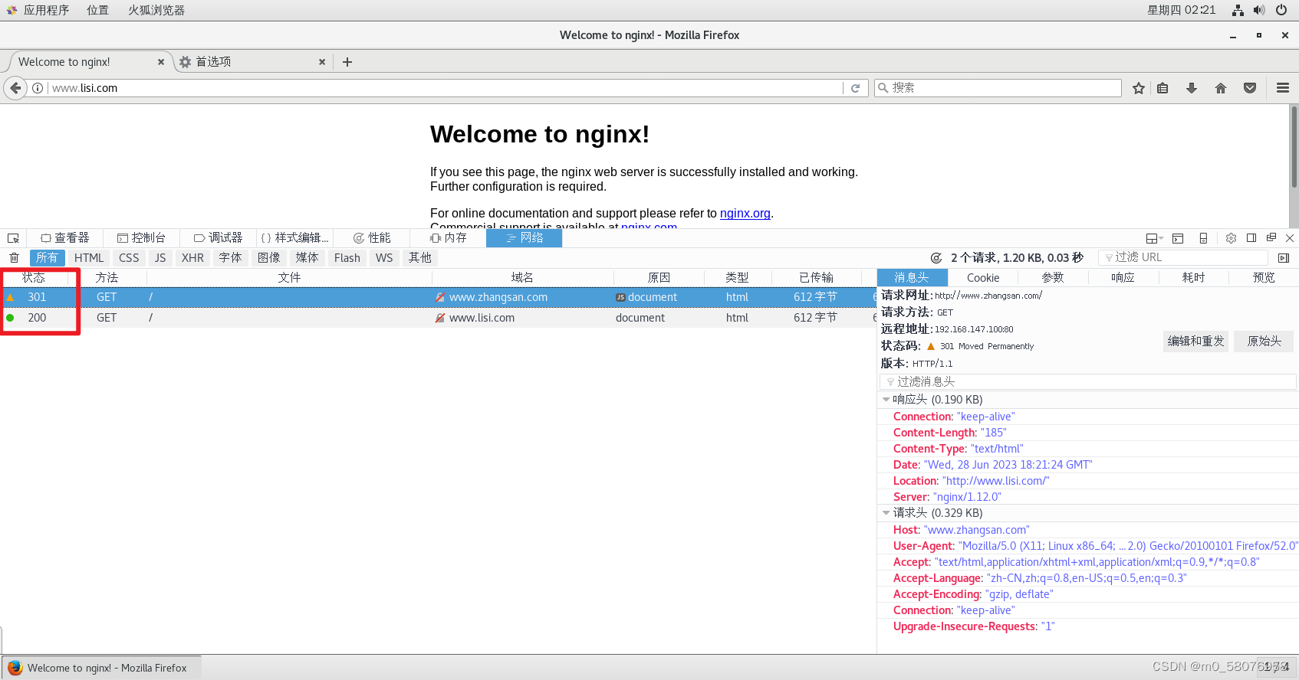
Task: Show site information icon in address bar
Action: point(38,88)
